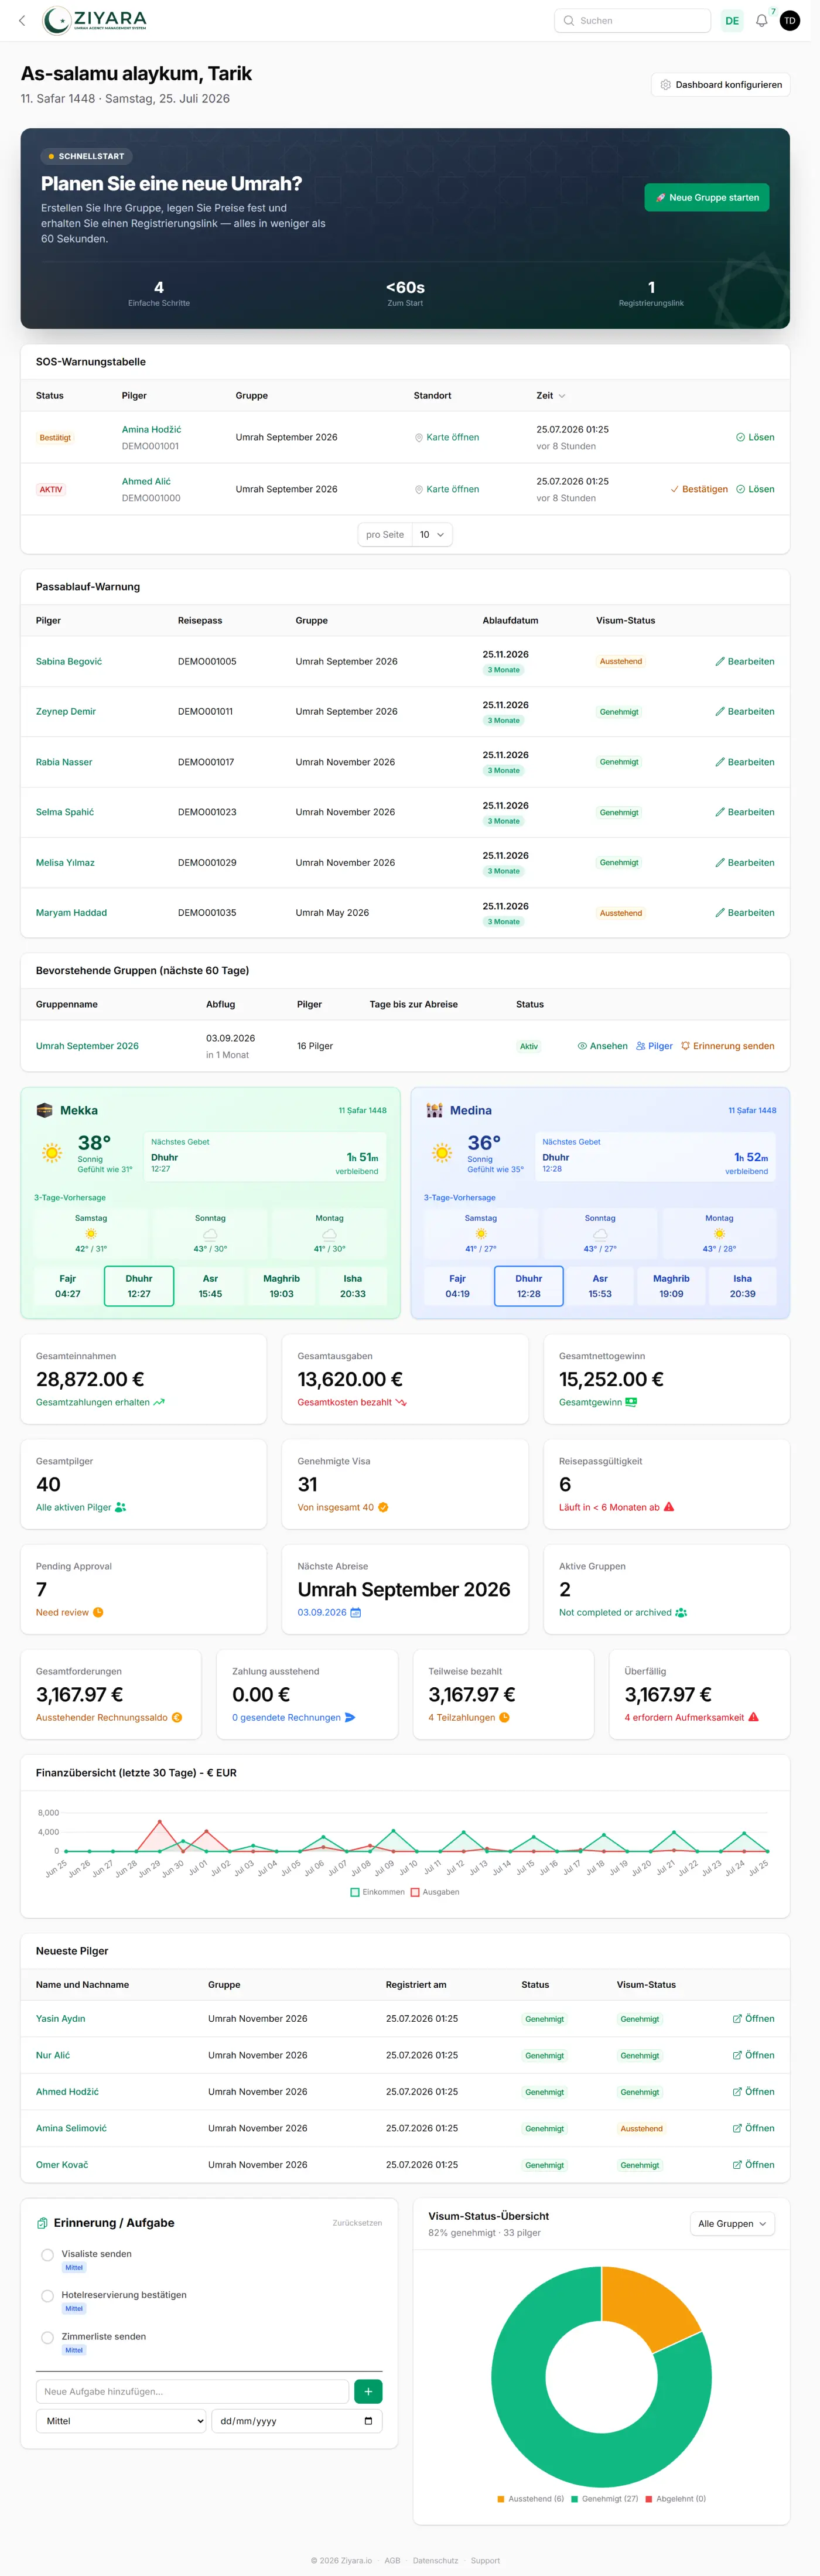Open the Mittel priority dropdown
This screenshot has width=820, height=2576.
pyautogui.click(x=121, y=2420)
